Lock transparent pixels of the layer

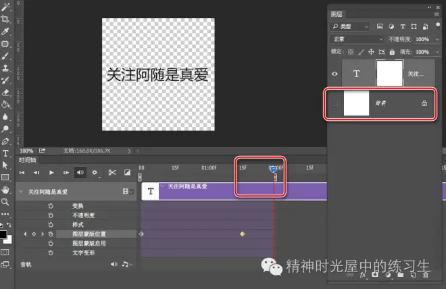point(351,52)
